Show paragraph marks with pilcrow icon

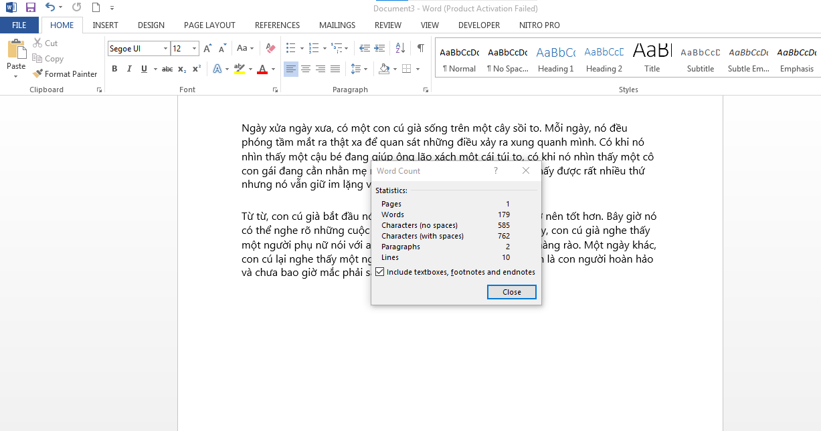[x=420, y=49]
